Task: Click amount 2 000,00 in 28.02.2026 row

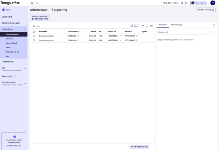Action: pos(92,36)
